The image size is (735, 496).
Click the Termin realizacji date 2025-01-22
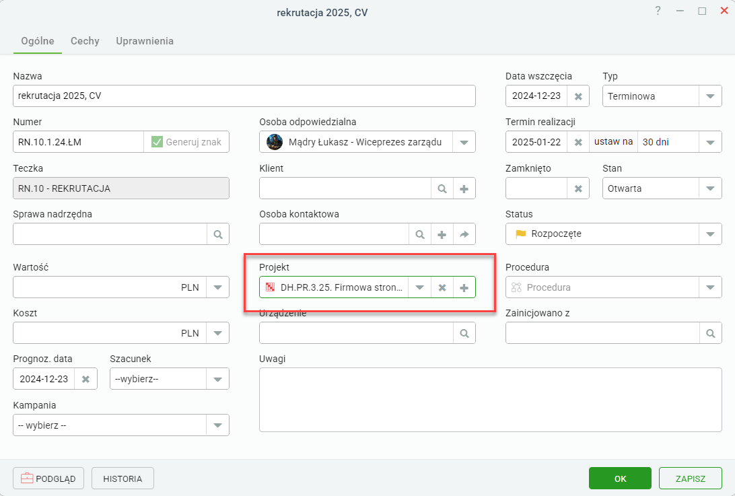pos(536,142)
